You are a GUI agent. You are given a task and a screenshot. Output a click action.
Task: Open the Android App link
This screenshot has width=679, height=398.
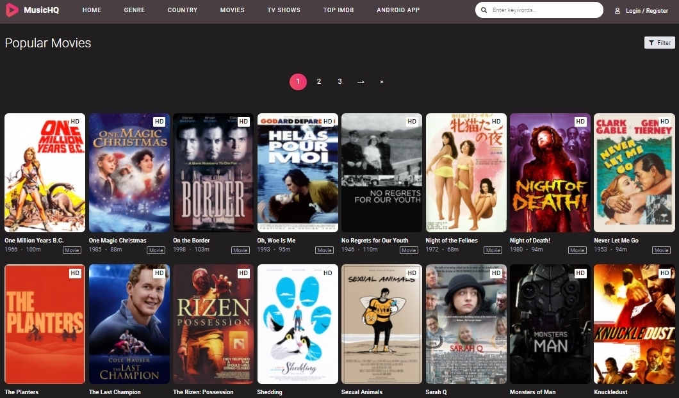[x=398, y=10]
